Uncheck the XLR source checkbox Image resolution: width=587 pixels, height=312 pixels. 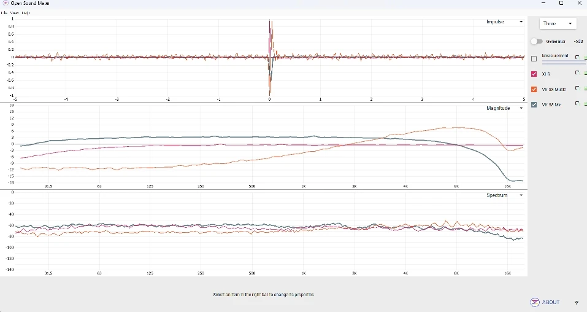click(x=534, y=74)
